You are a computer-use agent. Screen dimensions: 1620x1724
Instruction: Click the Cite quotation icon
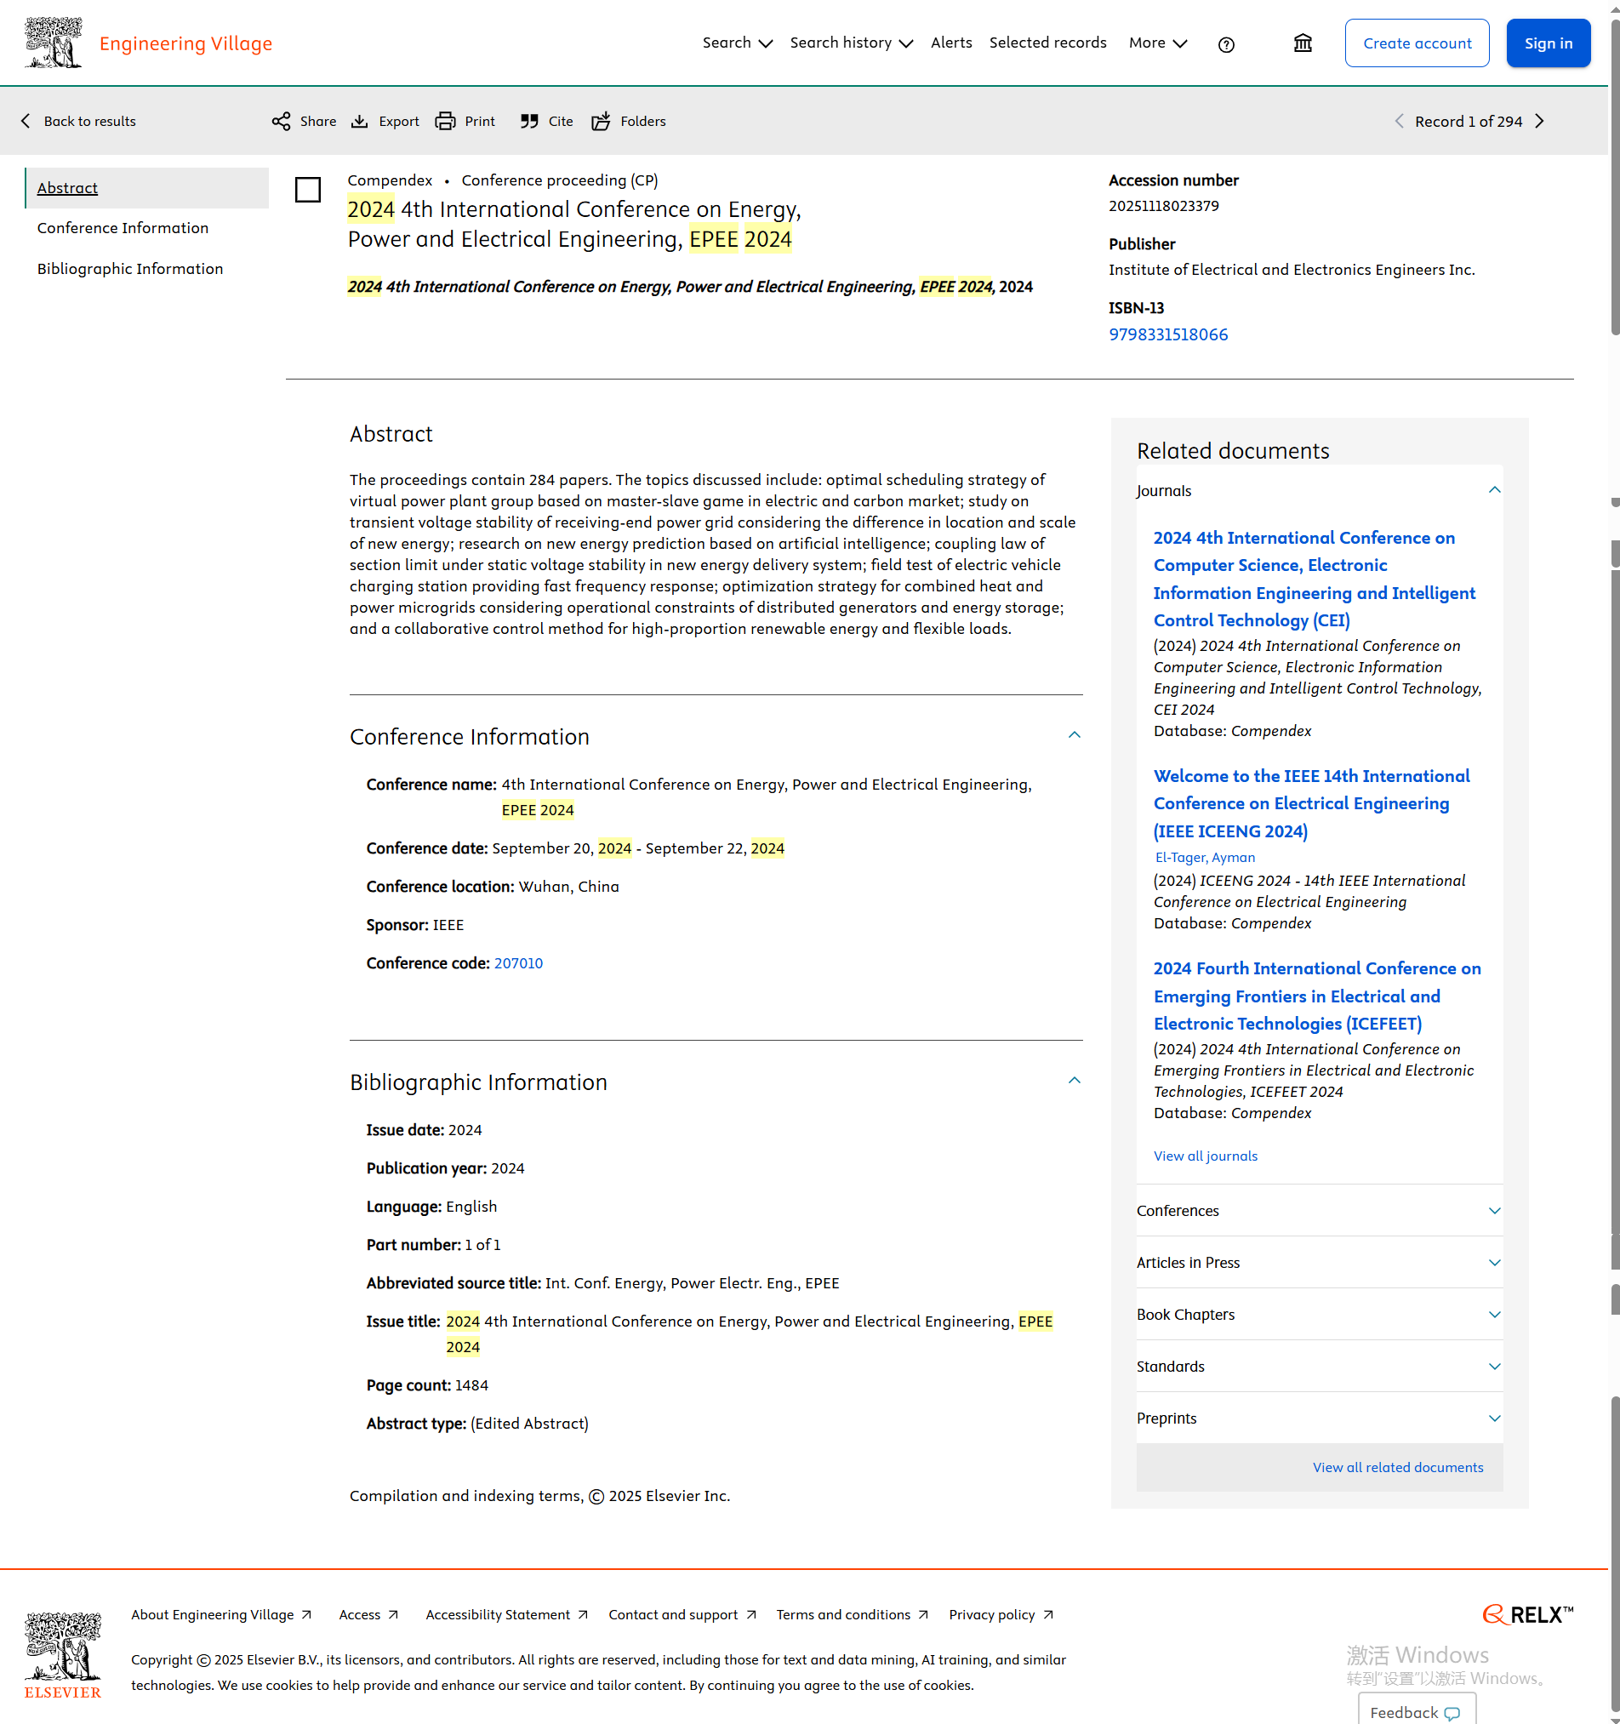[x=529, y=122]
